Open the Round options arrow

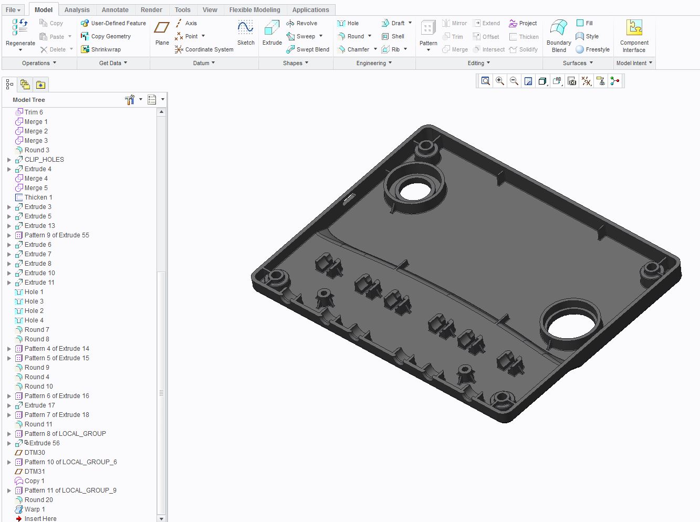pos(370,36)
